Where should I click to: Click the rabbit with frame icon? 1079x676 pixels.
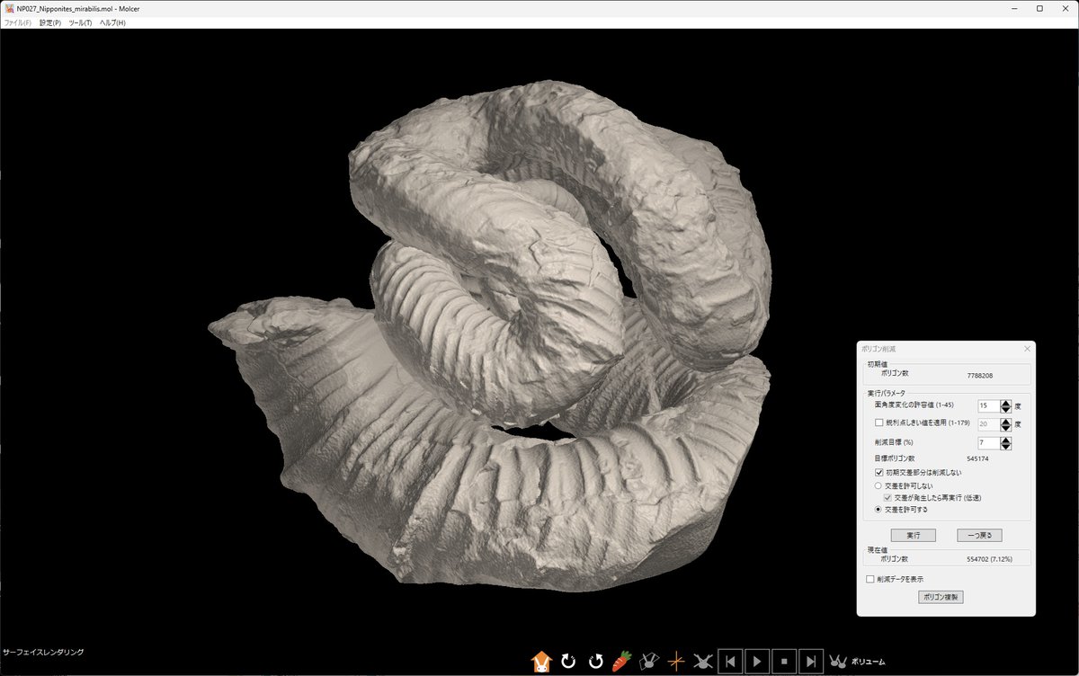(648, 662)
